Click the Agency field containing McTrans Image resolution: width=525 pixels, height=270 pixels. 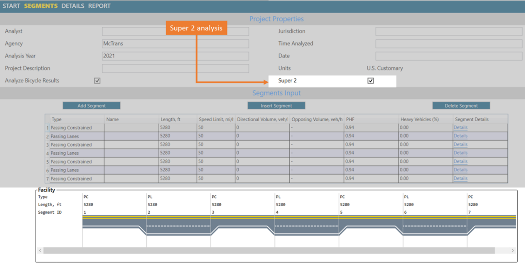175,44
